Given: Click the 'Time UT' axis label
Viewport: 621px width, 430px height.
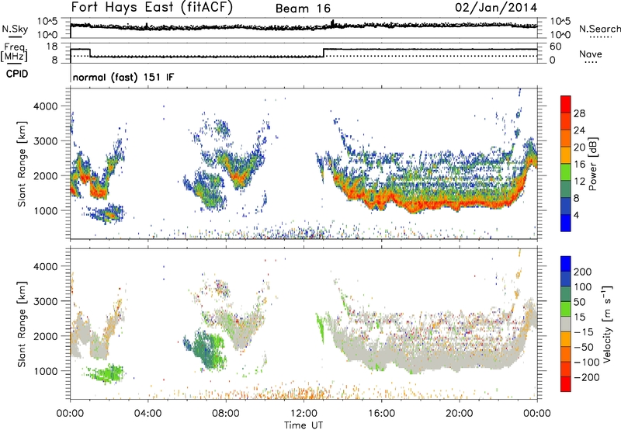Looking at the screenshot, I should [304, 425].
